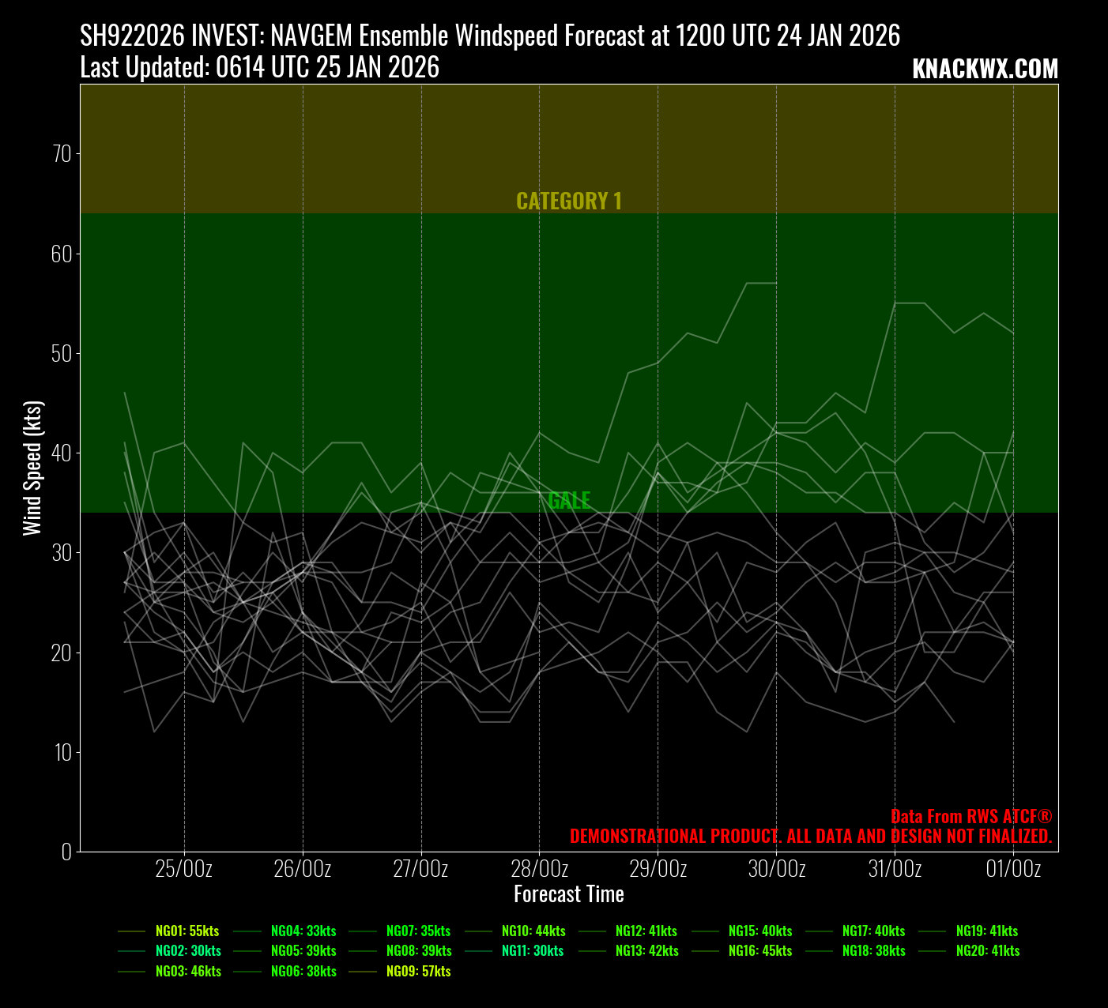1108x1008 pixels.
Task: Click the NG03: 46kts legend entry
Action: click(188, 972)
